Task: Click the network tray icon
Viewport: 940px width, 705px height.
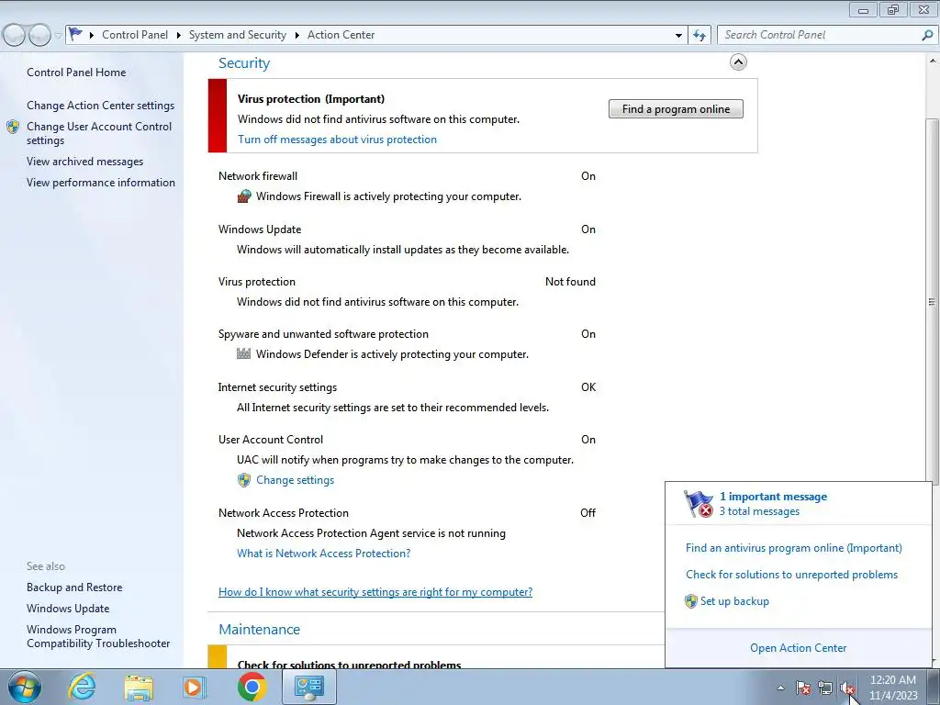Action: pos(825,688)
